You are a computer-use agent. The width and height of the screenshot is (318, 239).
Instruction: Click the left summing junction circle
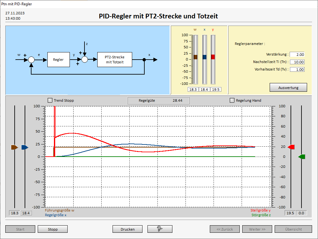pos(31,60)
